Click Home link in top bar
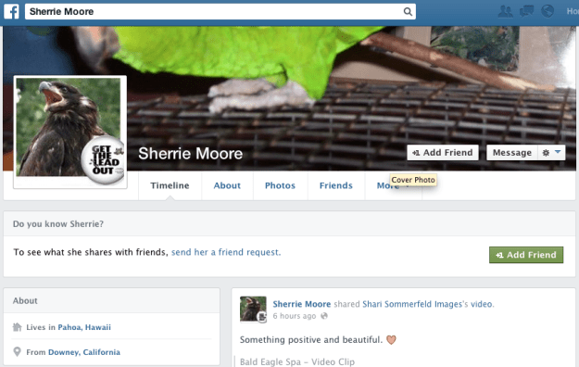Image resolution: width=579 pixels, height=367 pixels. click(573, 11)
